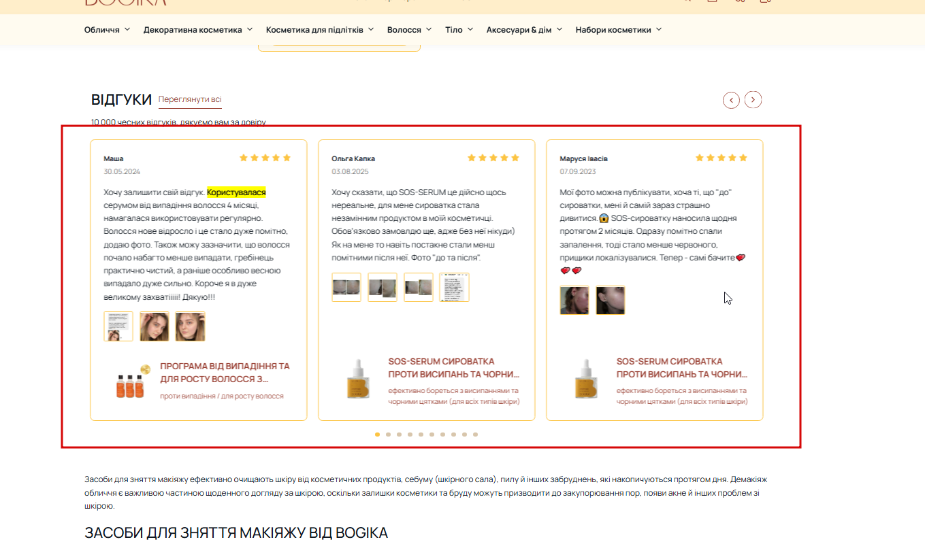This screenshot has width=925, height=544.
Task: Select the first active carousel pagination dot
Action: click(377, 434)
